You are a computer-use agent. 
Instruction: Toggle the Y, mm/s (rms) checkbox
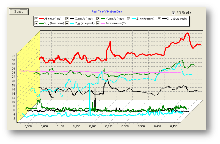[x=99, y=18]
